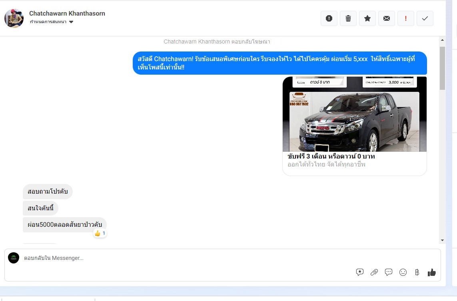Attach a file with the paperclip icon

click(374, 272)
